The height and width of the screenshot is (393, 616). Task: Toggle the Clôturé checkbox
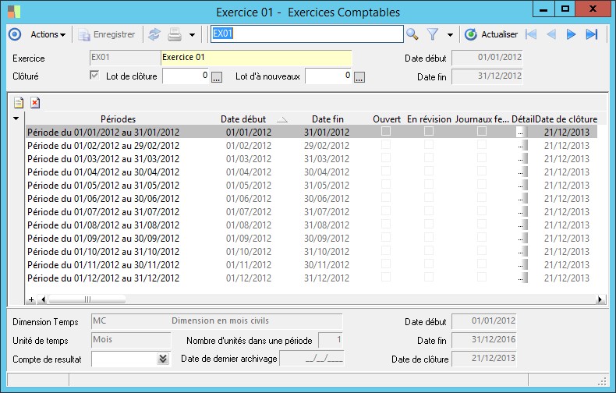pyautogui.click(x=94, y=75)
